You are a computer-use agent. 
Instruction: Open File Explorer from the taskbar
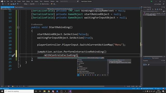click(x=44, y=91)
